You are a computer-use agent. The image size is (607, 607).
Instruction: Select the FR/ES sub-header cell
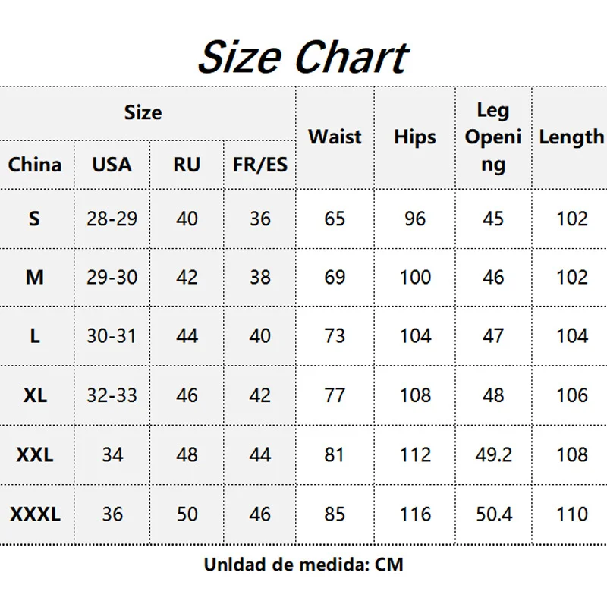260,165
